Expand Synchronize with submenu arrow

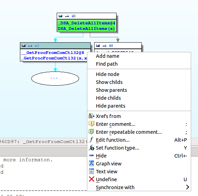click(188, 187)
